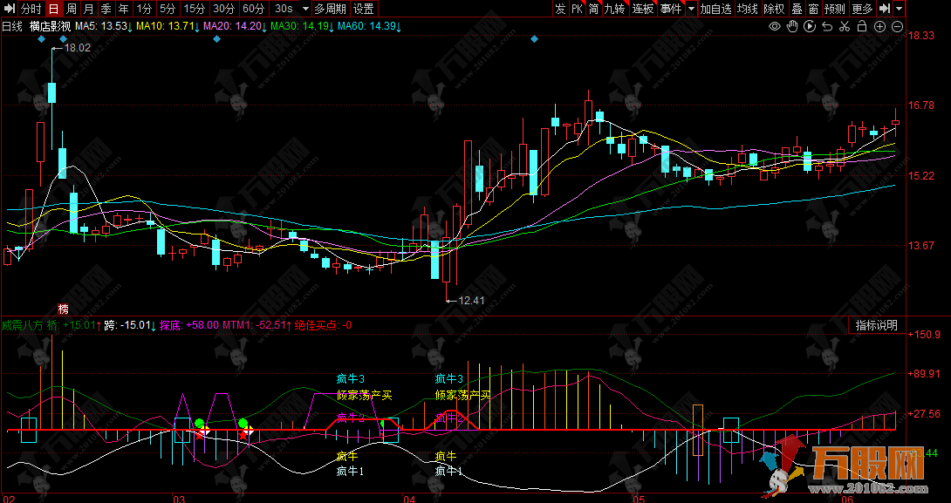Image resolution: width=951 pixels, height=503 pixels.
Task: Toggle the 除权 ex-rights adjustment
Action: [773, 9]
